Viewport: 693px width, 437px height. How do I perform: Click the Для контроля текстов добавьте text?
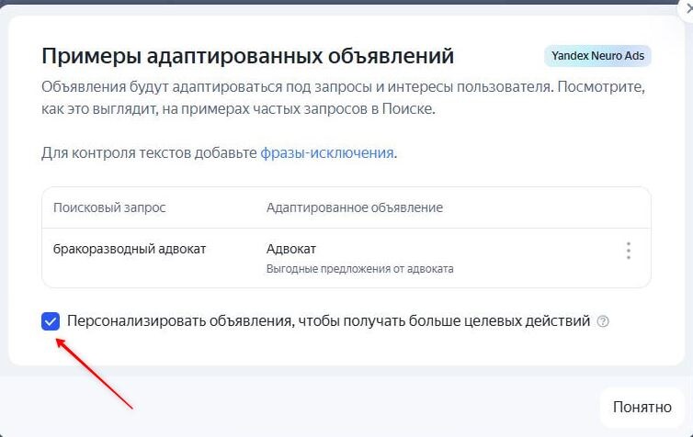(149, 152)
